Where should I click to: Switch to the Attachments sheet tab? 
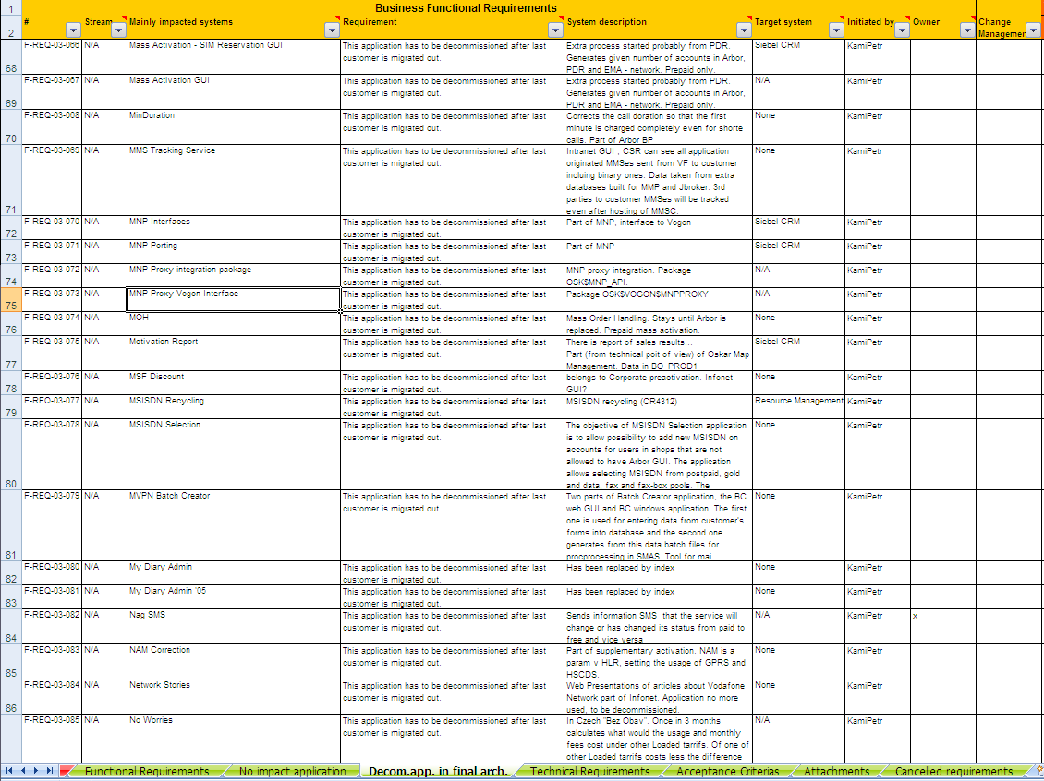tap(836, 772)
